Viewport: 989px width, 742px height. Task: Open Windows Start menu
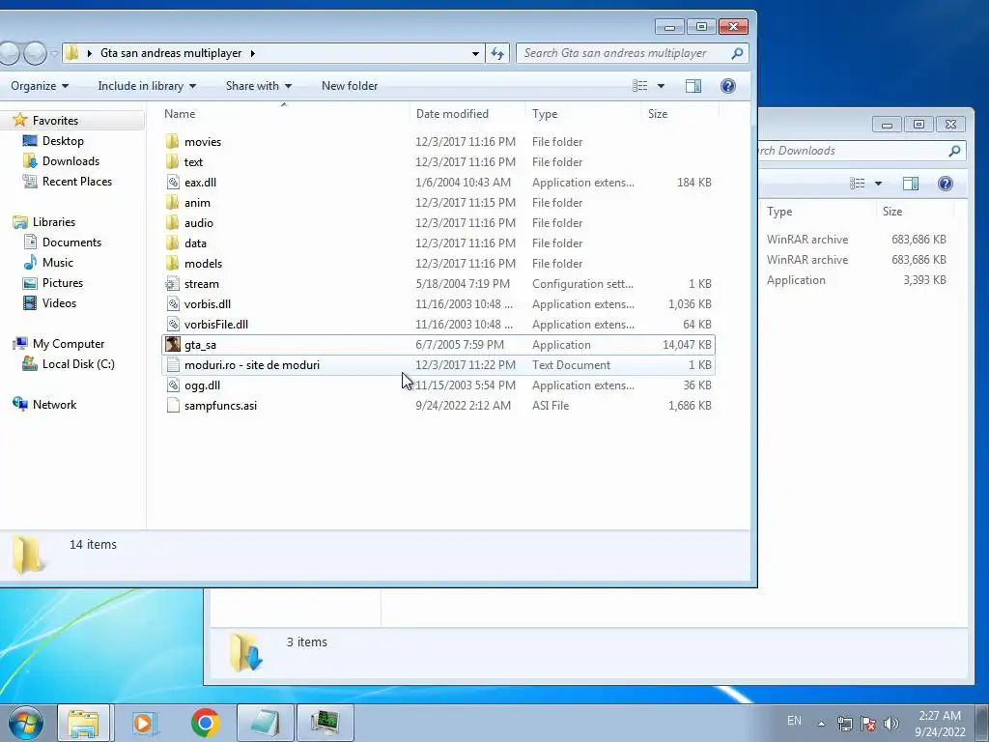[x=26, y=723]
